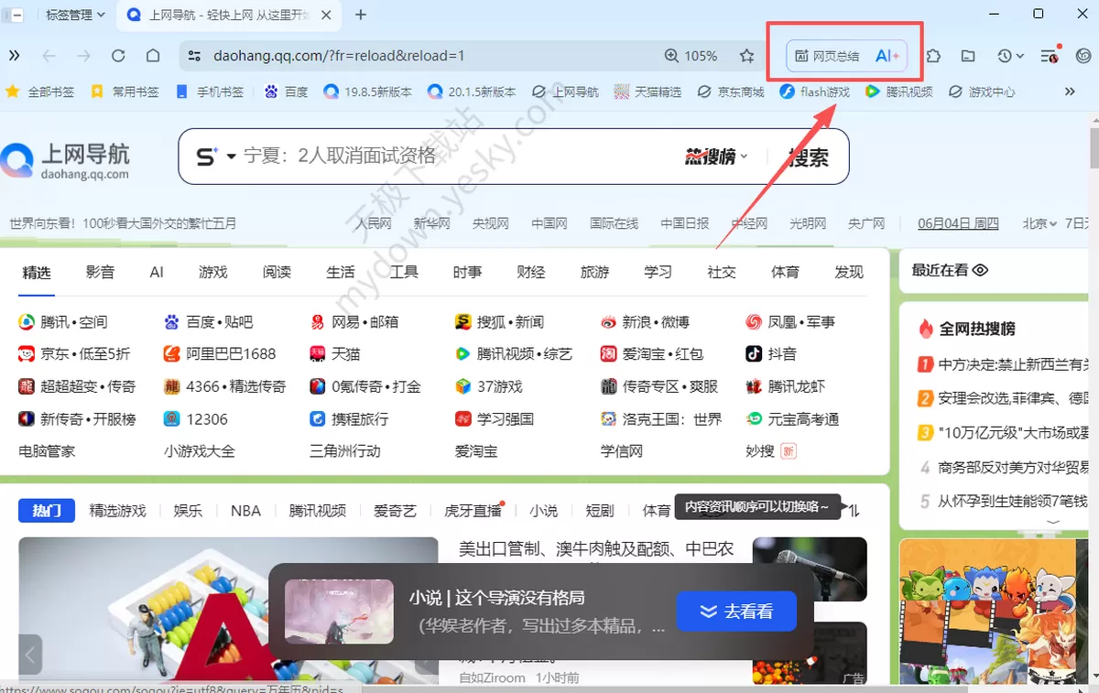Show more bookmarks with overflow chevron
This screenshot has width=1099, height=693.
coord(1070,92)
